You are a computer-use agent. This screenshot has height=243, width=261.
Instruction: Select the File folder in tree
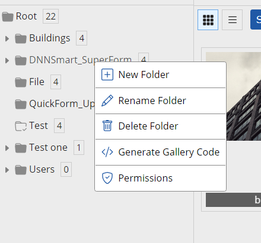[x=37, y=82]
